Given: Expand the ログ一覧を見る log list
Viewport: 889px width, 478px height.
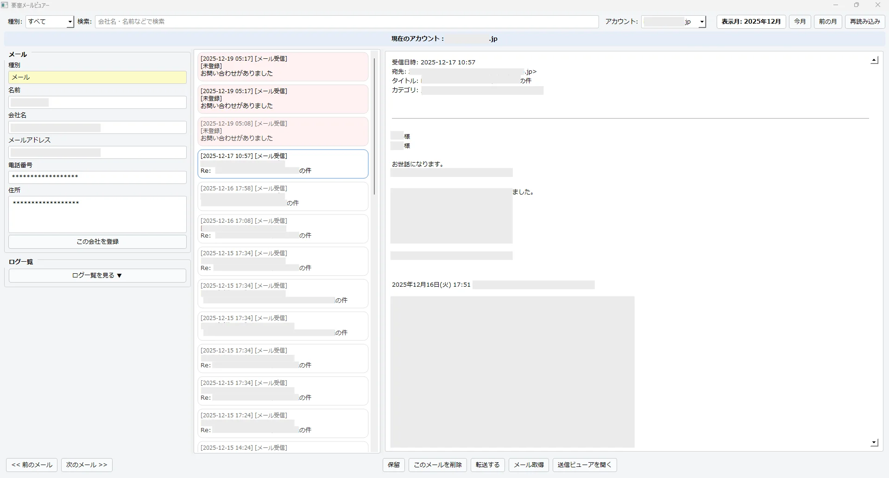Looking at the screenshot, I should point(97,276).
